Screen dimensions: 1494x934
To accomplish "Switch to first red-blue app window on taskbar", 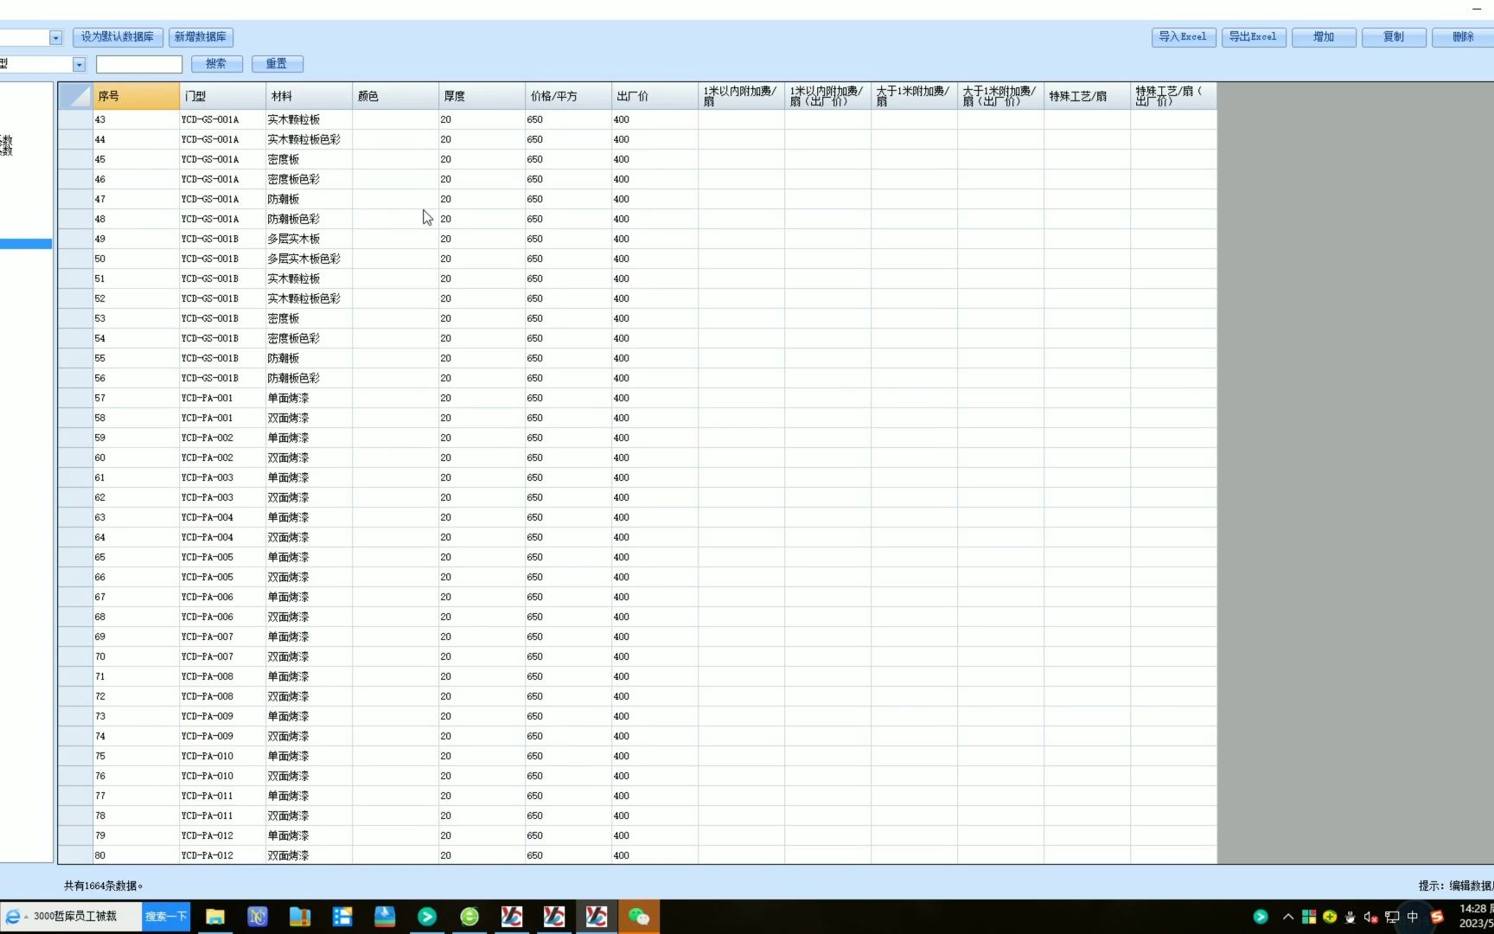I will click(x=512, y=917).
